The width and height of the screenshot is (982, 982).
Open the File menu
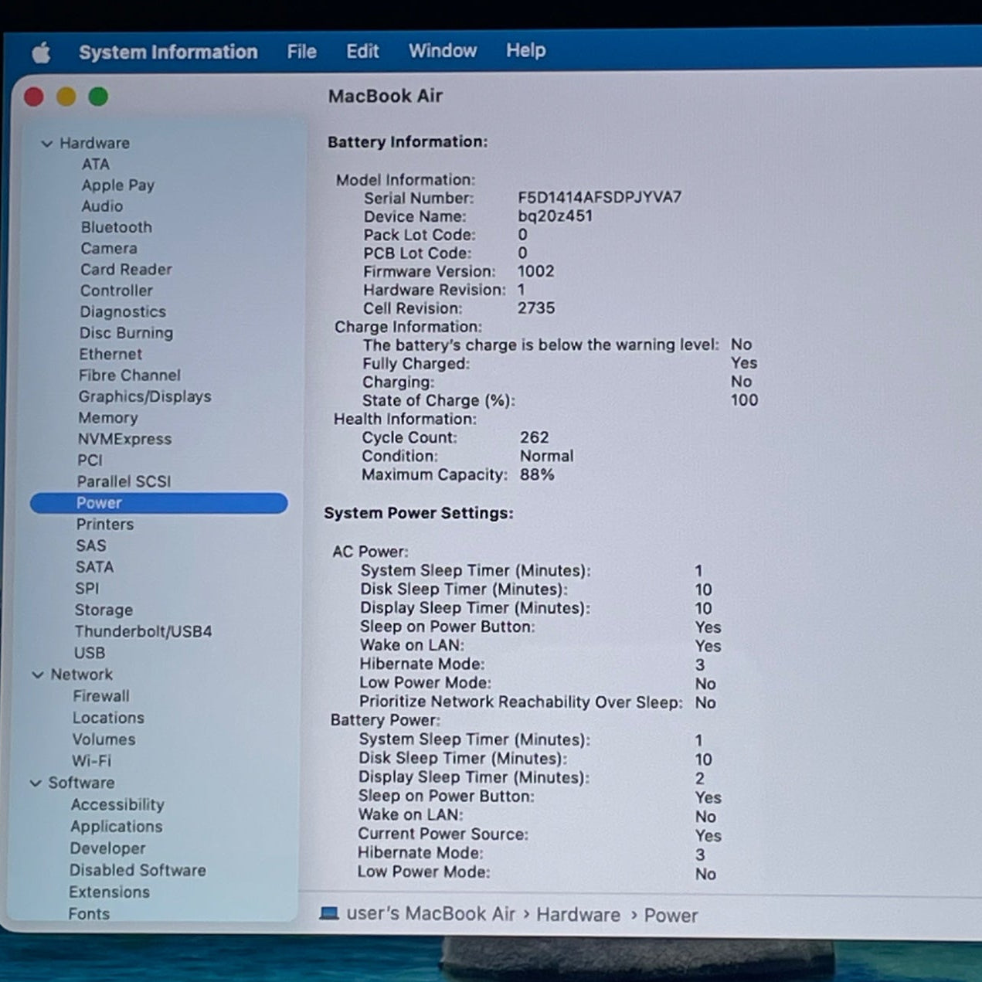tap(301, 52)
